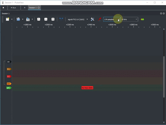Select the D0 channel label
Image resolution: width=166 pixels, height=125 pixels.
(9, 62)
